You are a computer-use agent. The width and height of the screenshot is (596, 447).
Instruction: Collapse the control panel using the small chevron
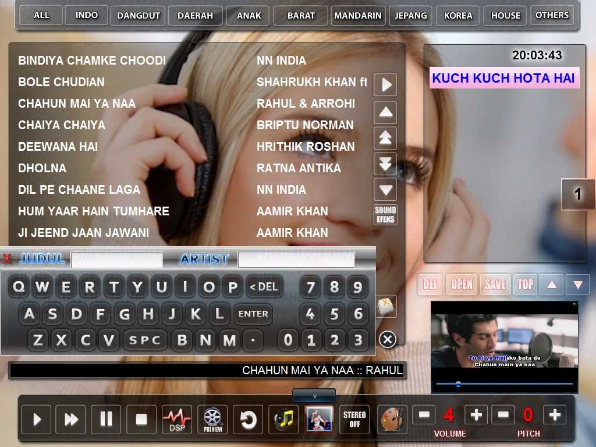pos(314,396)
